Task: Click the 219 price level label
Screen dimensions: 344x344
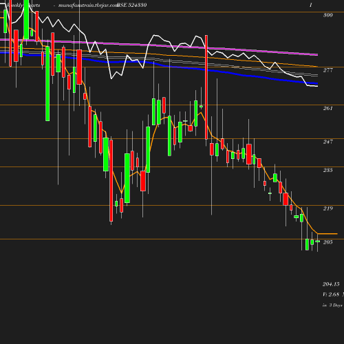Action: coord(327,208)
